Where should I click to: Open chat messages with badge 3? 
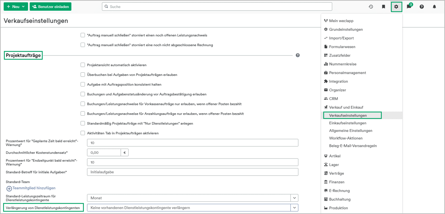point(409,7)
